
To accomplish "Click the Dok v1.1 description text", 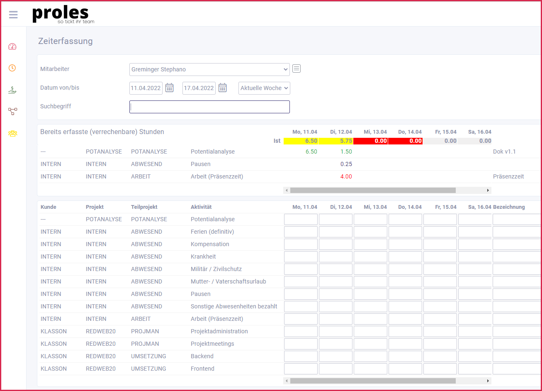I will point(504,152).
